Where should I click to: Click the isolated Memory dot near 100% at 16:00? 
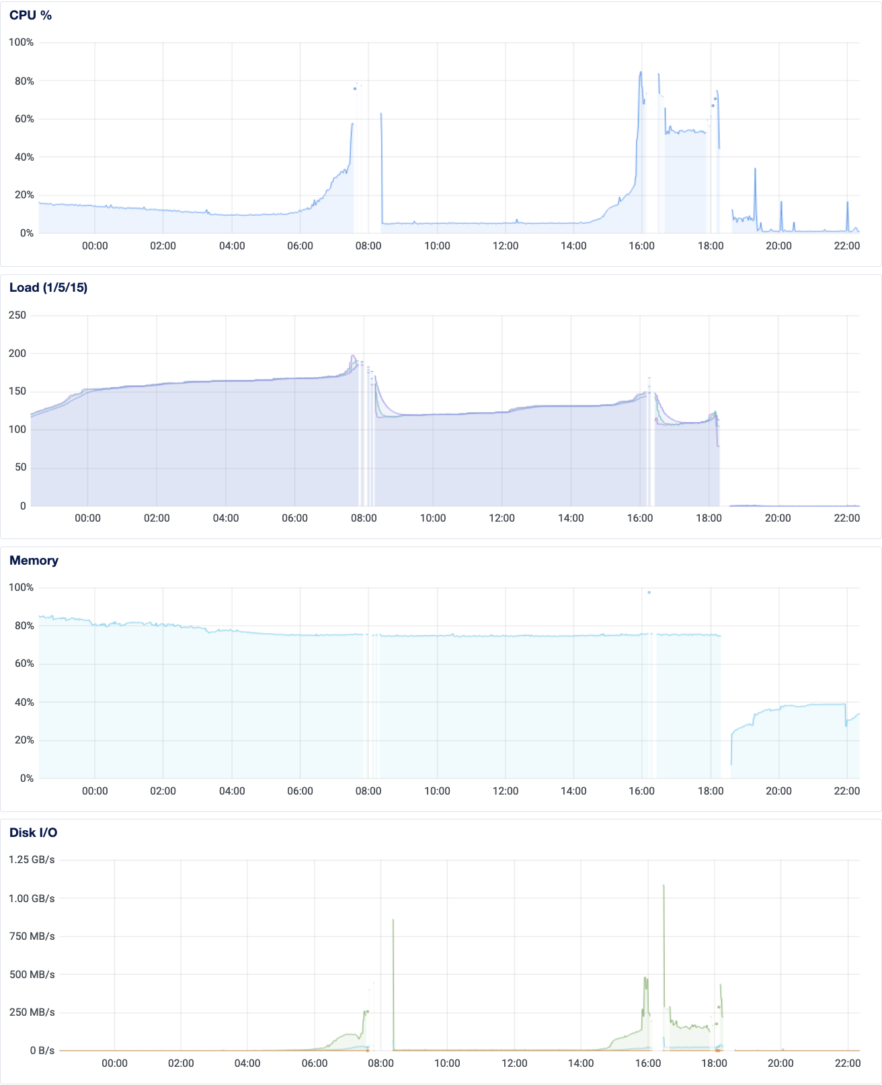(649, 592)
